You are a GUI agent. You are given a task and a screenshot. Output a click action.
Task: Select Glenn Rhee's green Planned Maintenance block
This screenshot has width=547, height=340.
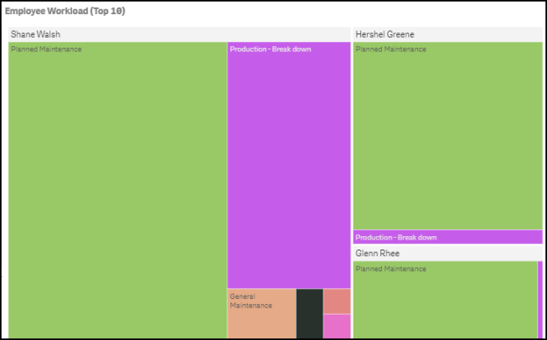point(445,300)
